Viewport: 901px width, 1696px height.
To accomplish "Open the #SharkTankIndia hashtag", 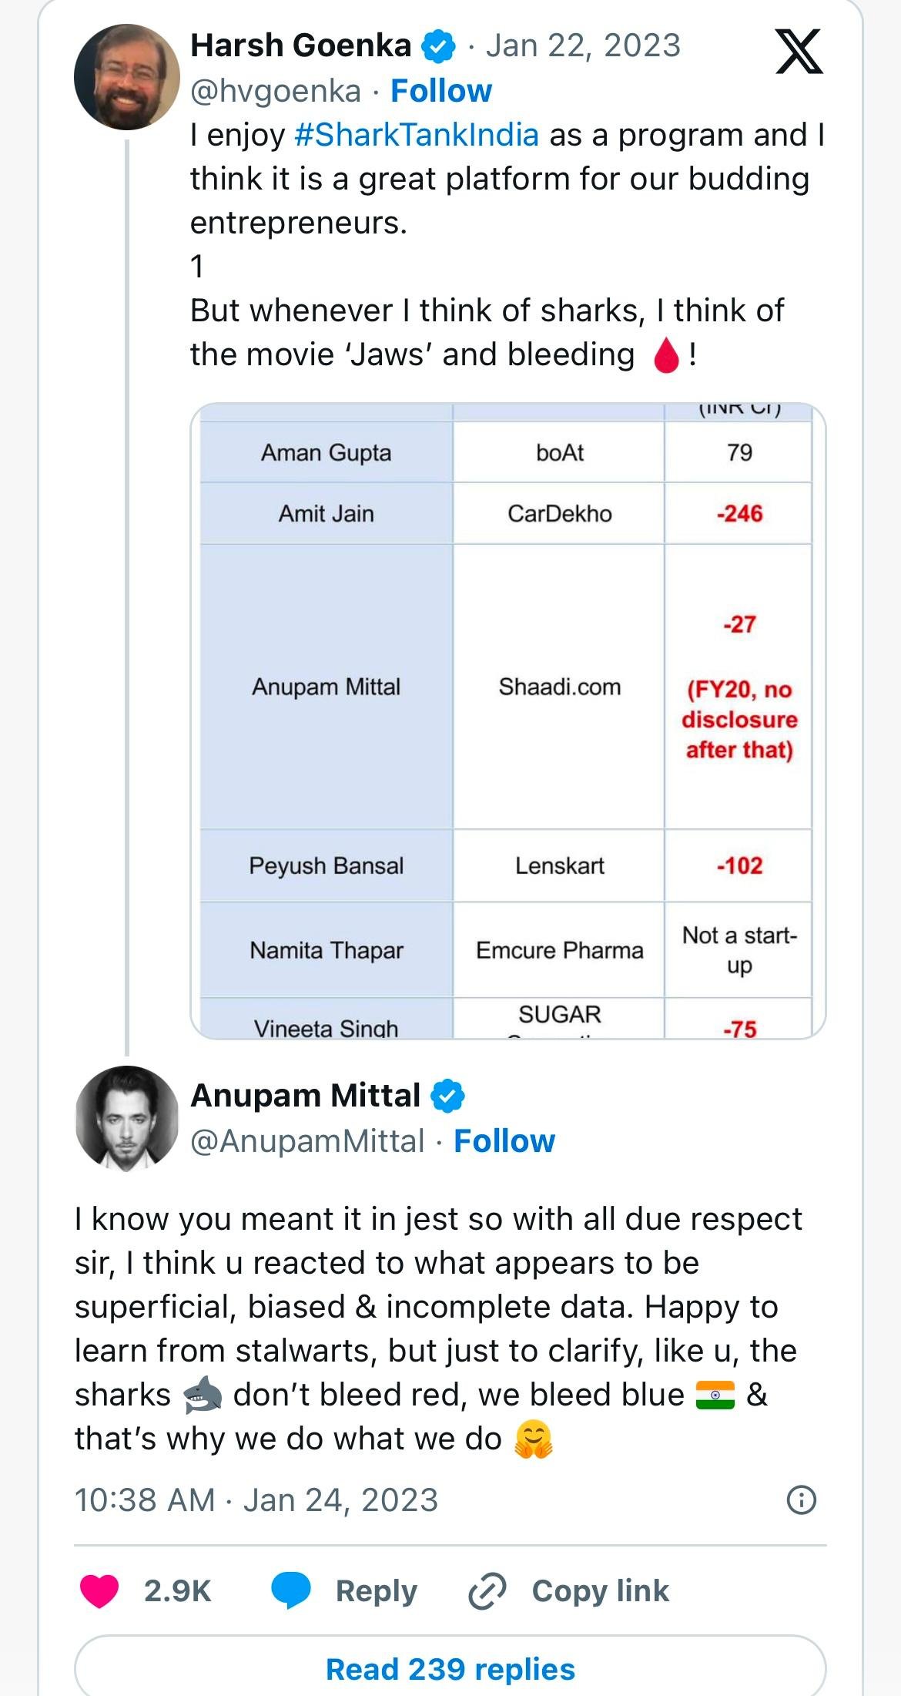I will [x=417, y=135].
